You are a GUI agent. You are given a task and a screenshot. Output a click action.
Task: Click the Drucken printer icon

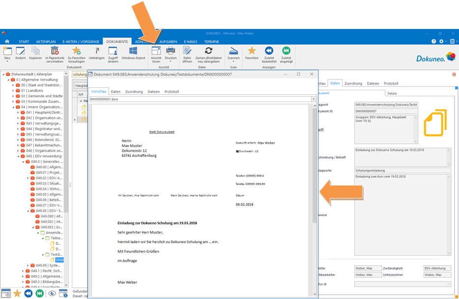coord(171,51)
